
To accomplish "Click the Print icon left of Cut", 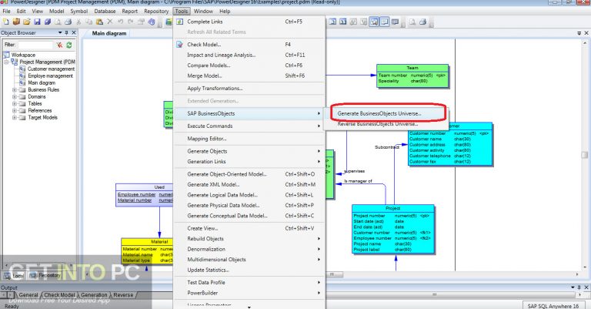I will [x=68, y=22].
